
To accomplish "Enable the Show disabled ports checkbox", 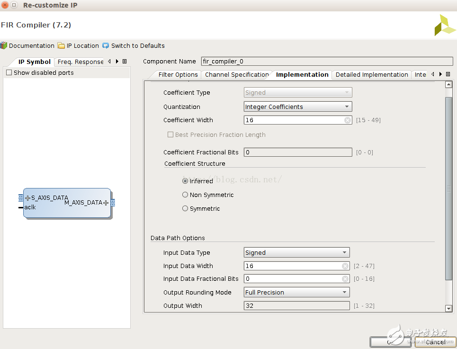I will (x=9, y=73).
